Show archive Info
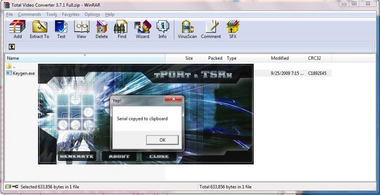Screen dimensions: 380x195 coord(163,29)
